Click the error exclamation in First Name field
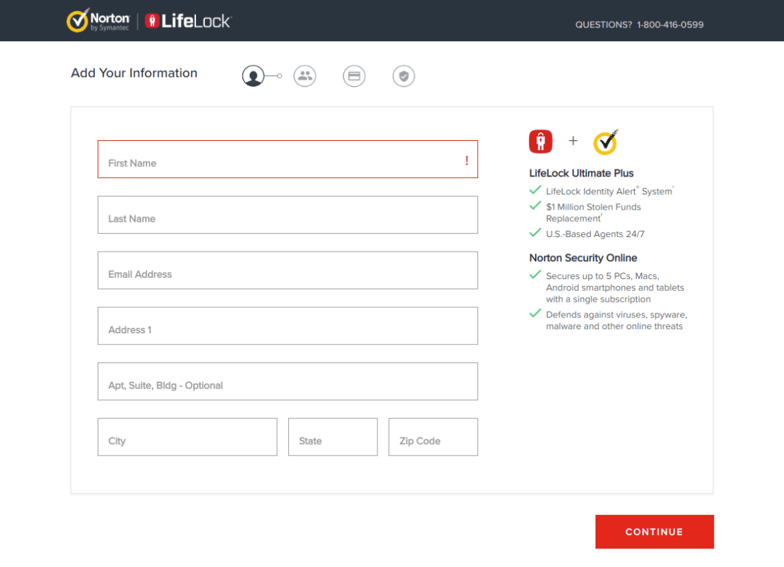 point(466,159)
